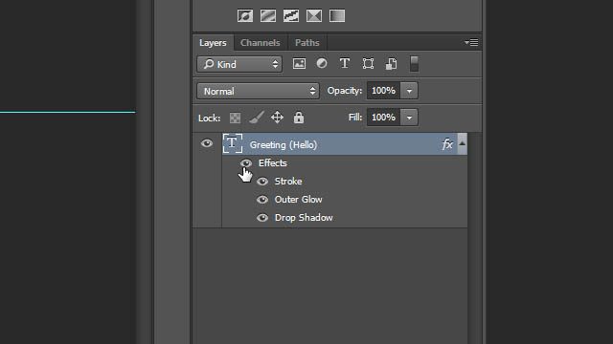Click the Fill 100% field
The image size is (613, 344).
click(x=383, y=118)
